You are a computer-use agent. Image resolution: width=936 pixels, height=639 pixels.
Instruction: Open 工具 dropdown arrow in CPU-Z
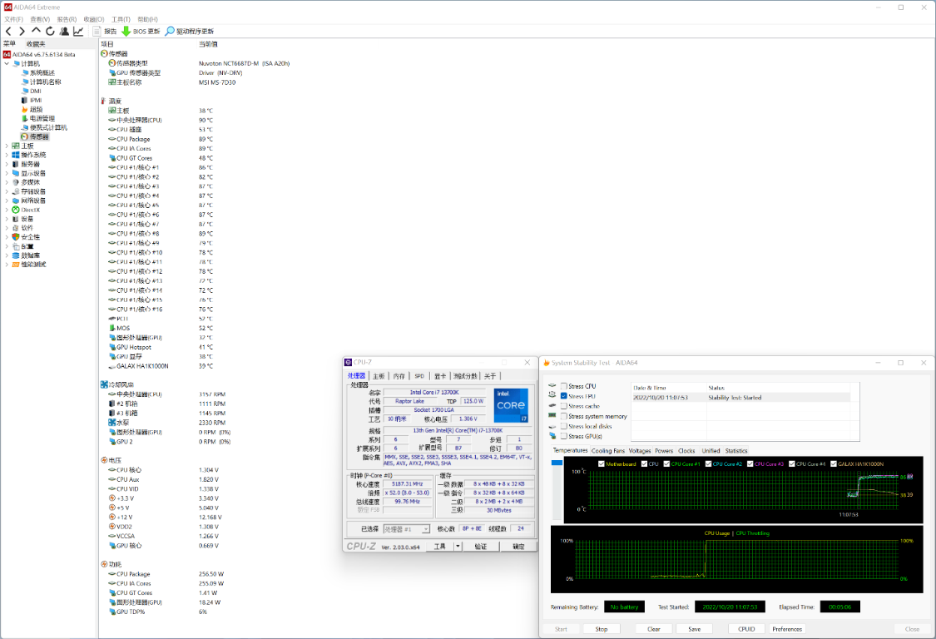[458, 547]
